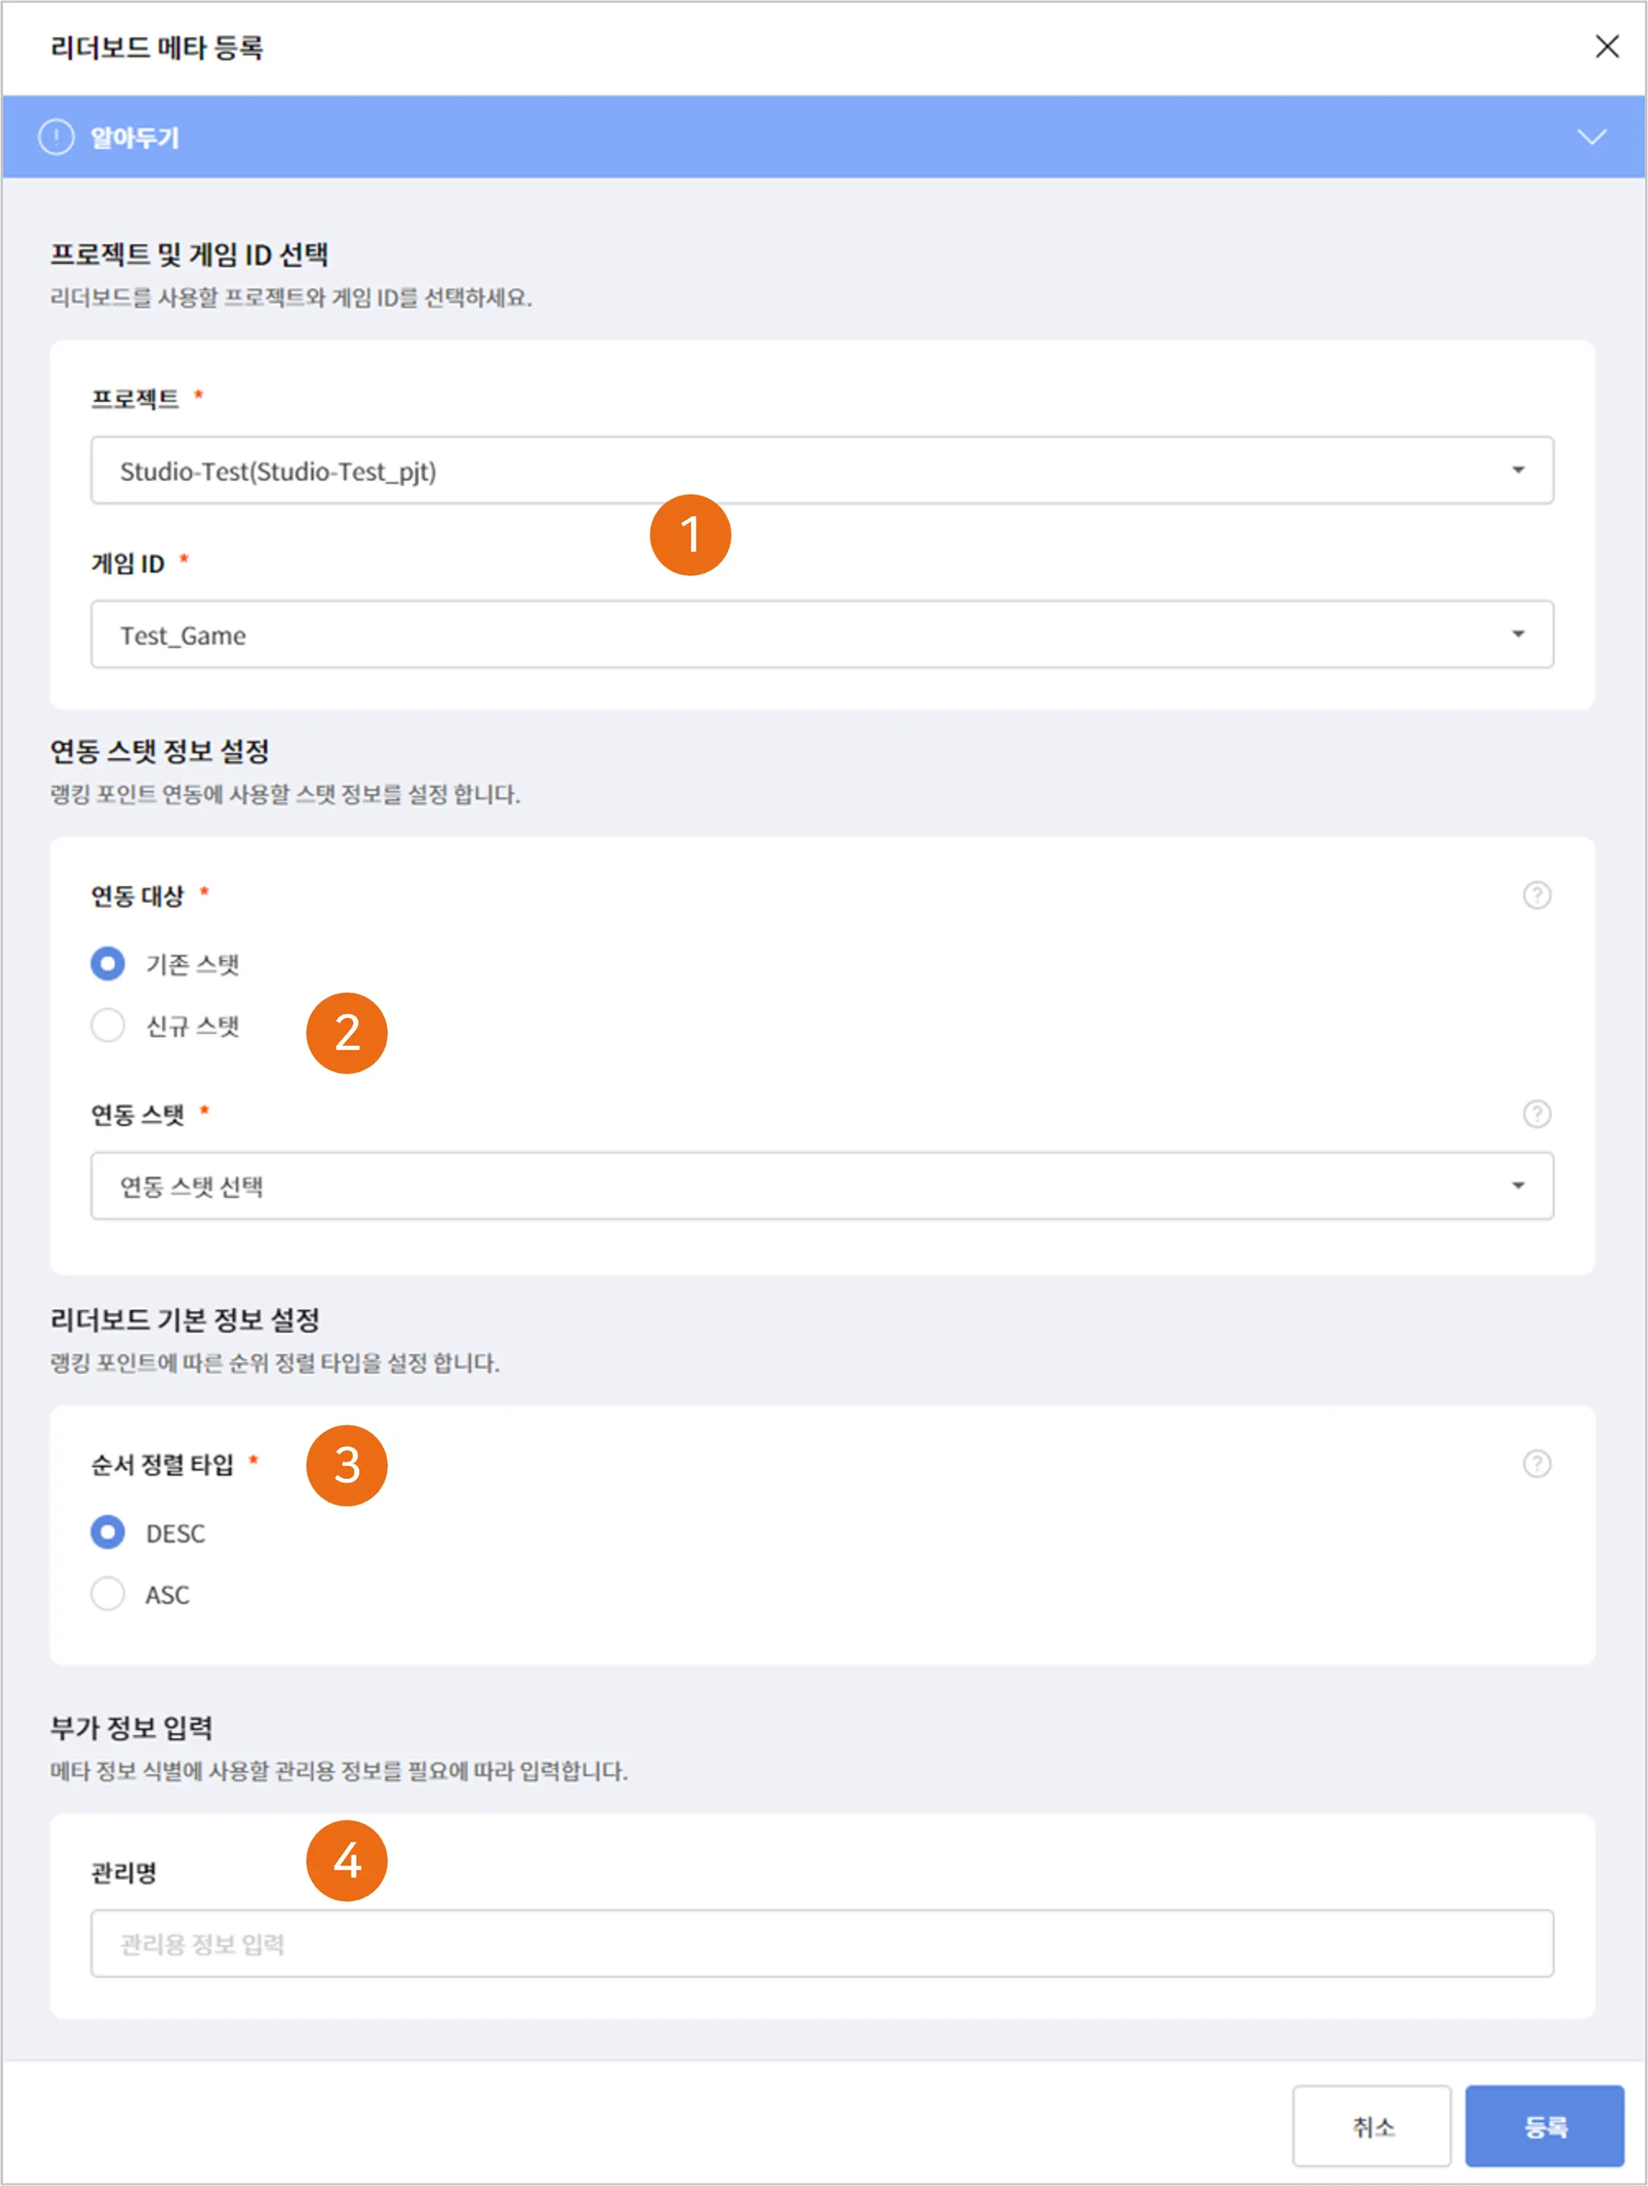Screen dimensions: 1648x2186
Task: Expand the 알아두기 banner chevron
Action: (x=1591, y=138)
